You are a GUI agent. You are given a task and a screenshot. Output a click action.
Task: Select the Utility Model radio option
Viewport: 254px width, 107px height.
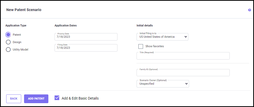tap(8, 50)
